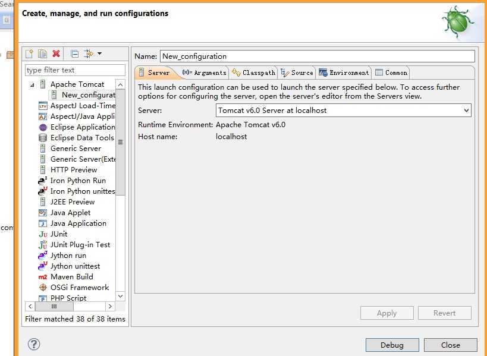The width and height of the screenshot is (487, 356).
Task: Select the New_configuration tree entry
Action: [89, 95]
